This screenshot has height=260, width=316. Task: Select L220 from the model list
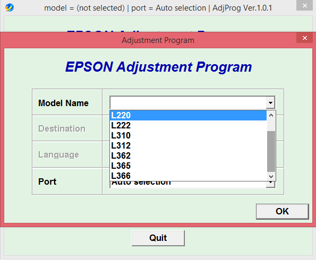[188, 115]
